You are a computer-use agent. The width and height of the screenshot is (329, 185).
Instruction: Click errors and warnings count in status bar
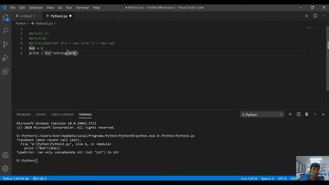point(40,178)
